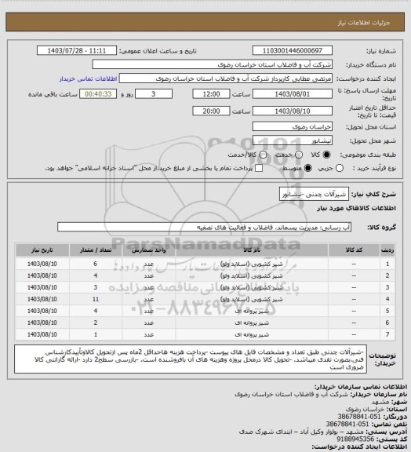Click the buyer organization name field

point(212,64)
